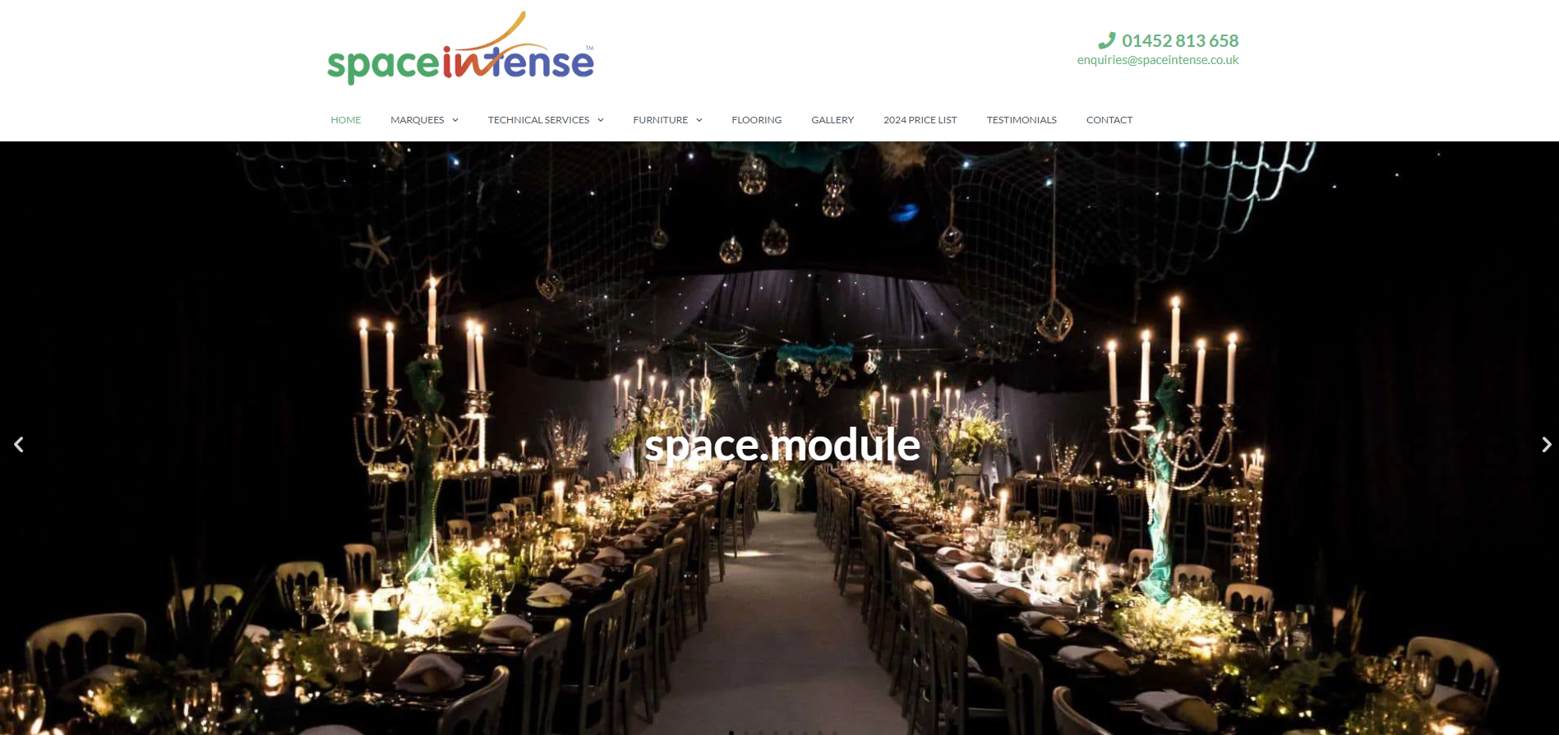Open the Home menu item

(346, 120)
